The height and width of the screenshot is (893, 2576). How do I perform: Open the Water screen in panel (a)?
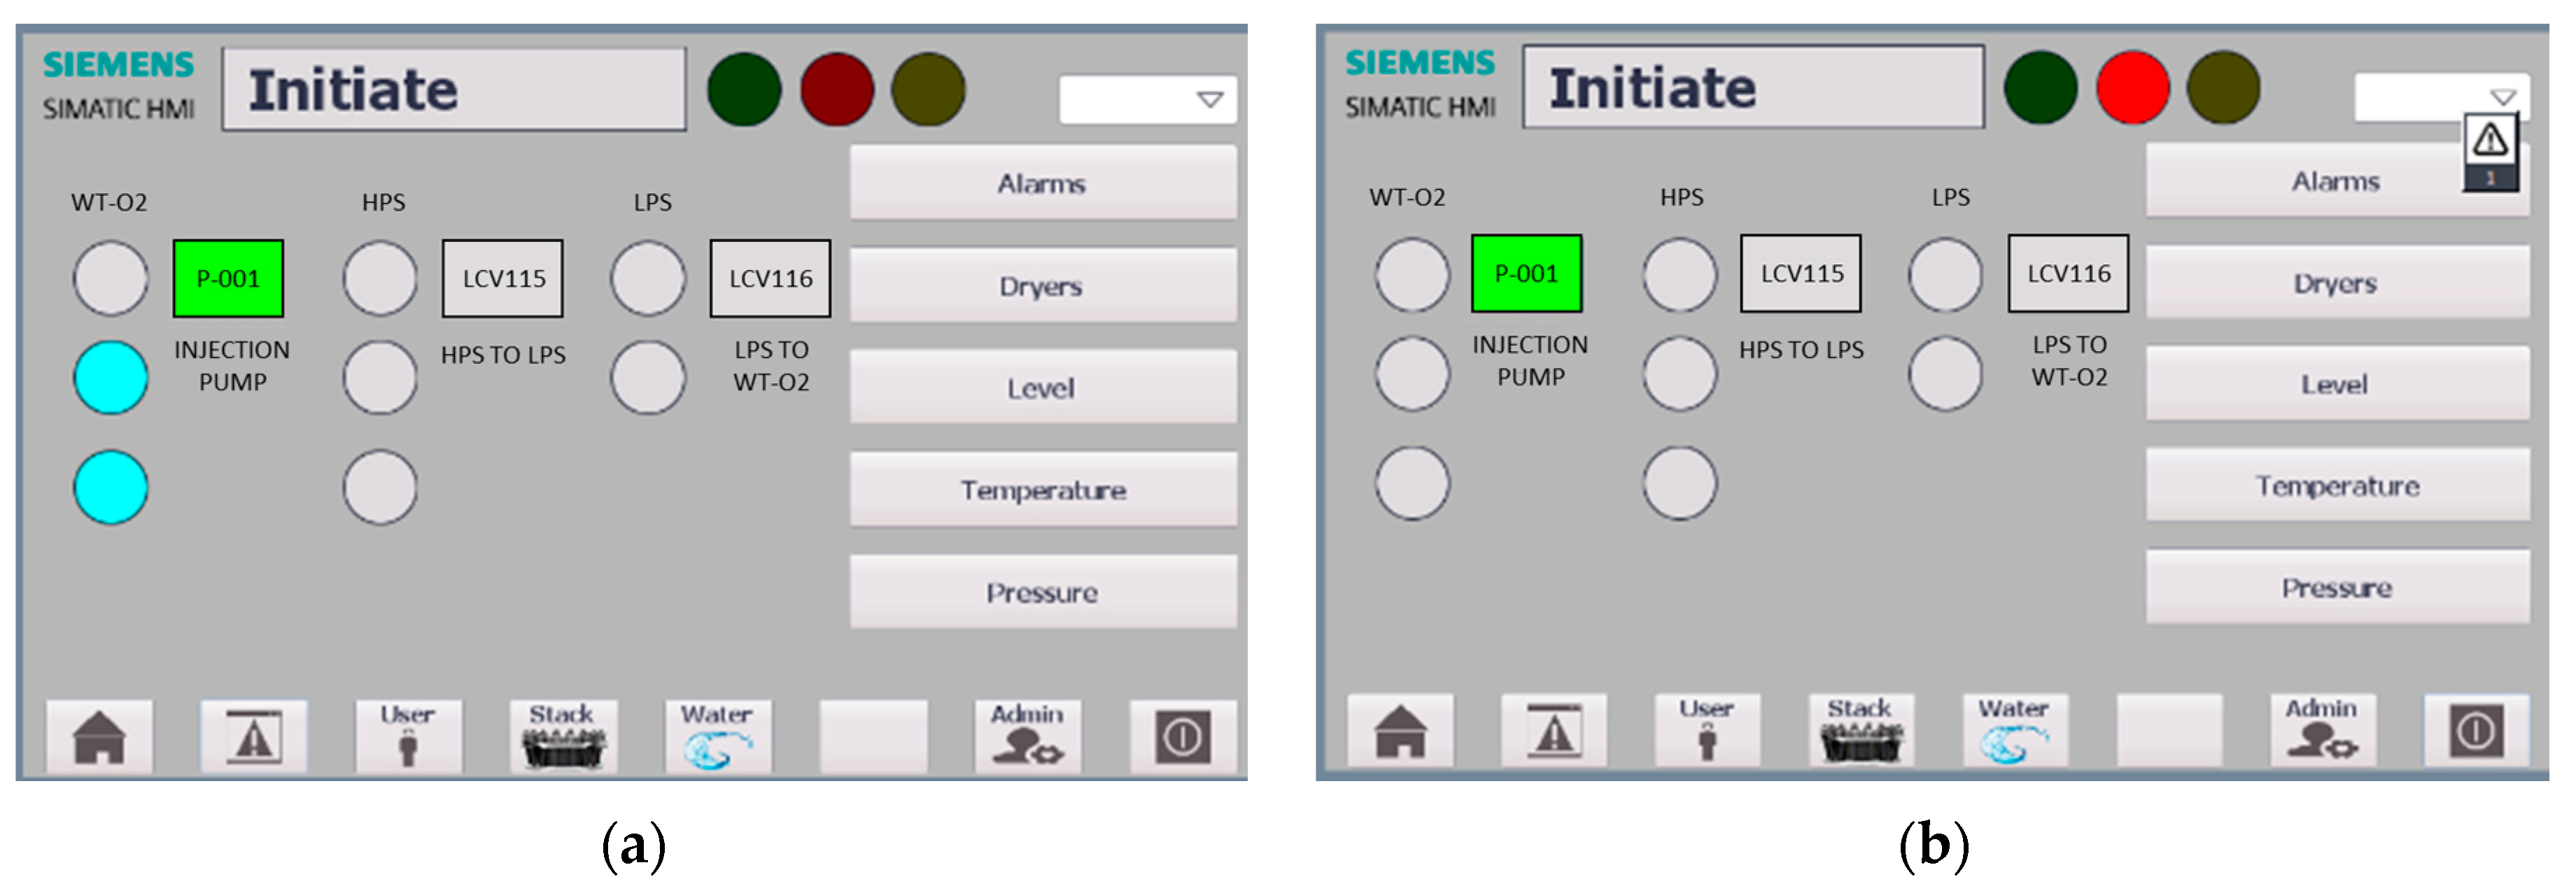pyautogui.click(x=718, y=737)
